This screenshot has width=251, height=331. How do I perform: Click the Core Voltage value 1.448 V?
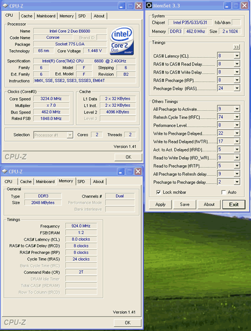click(x=95, y=51)
